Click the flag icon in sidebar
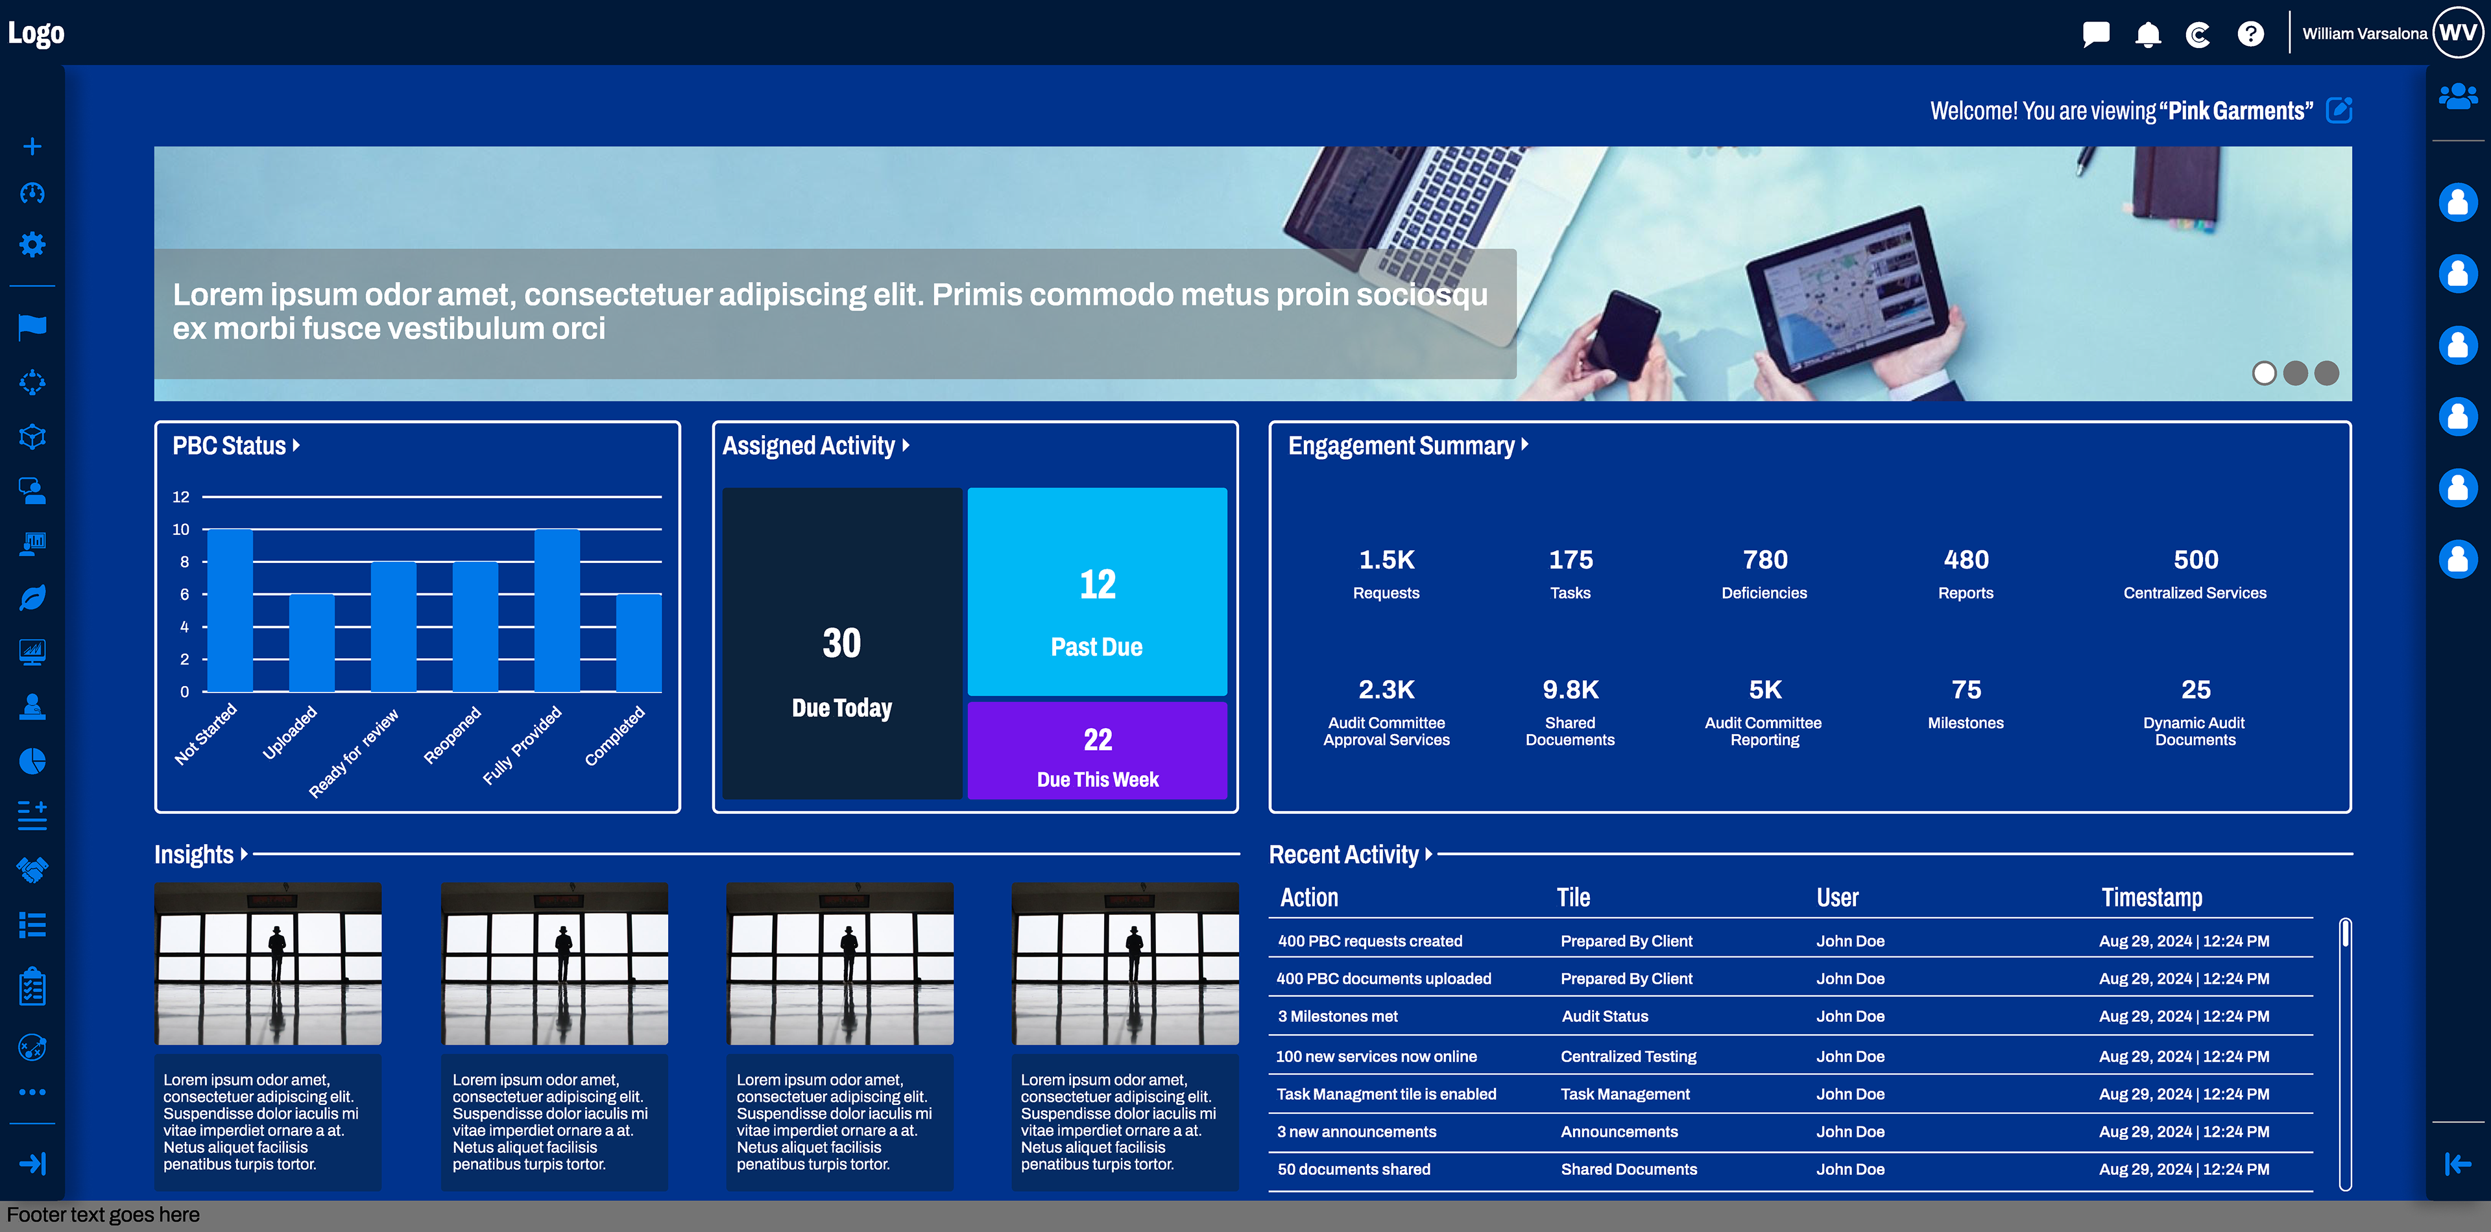Screen dimensions: 2491x1232 pos(33,327)
